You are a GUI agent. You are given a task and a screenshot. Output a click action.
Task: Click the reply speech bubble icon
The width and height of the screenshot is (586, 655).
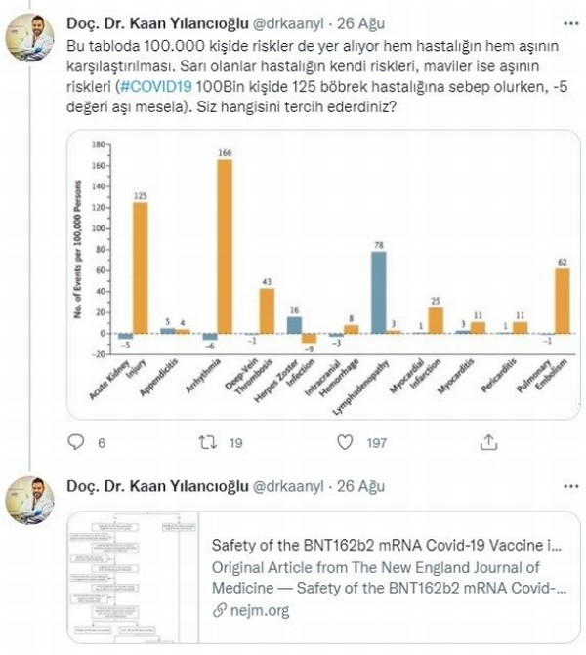(x=75, y=442)
